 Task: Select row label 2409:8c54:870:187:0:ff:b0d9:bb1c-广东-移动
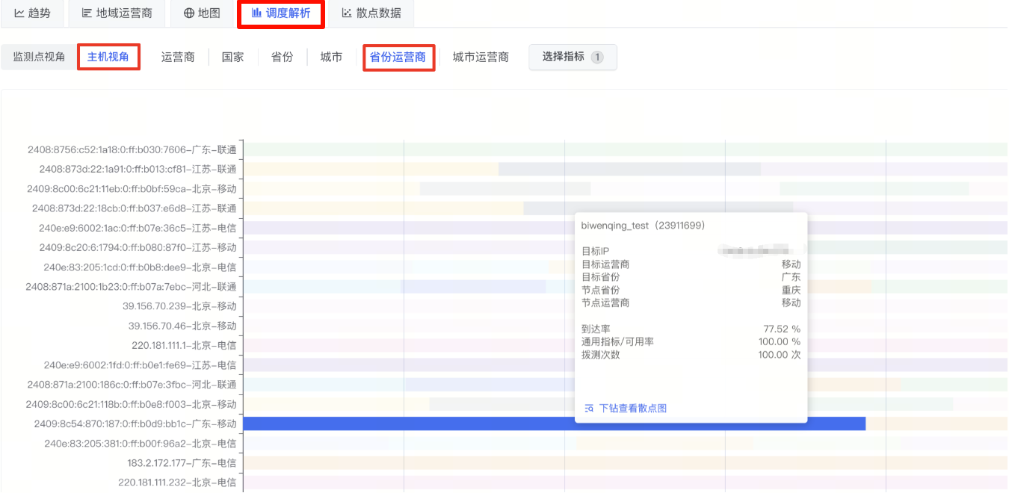[135, 424]
